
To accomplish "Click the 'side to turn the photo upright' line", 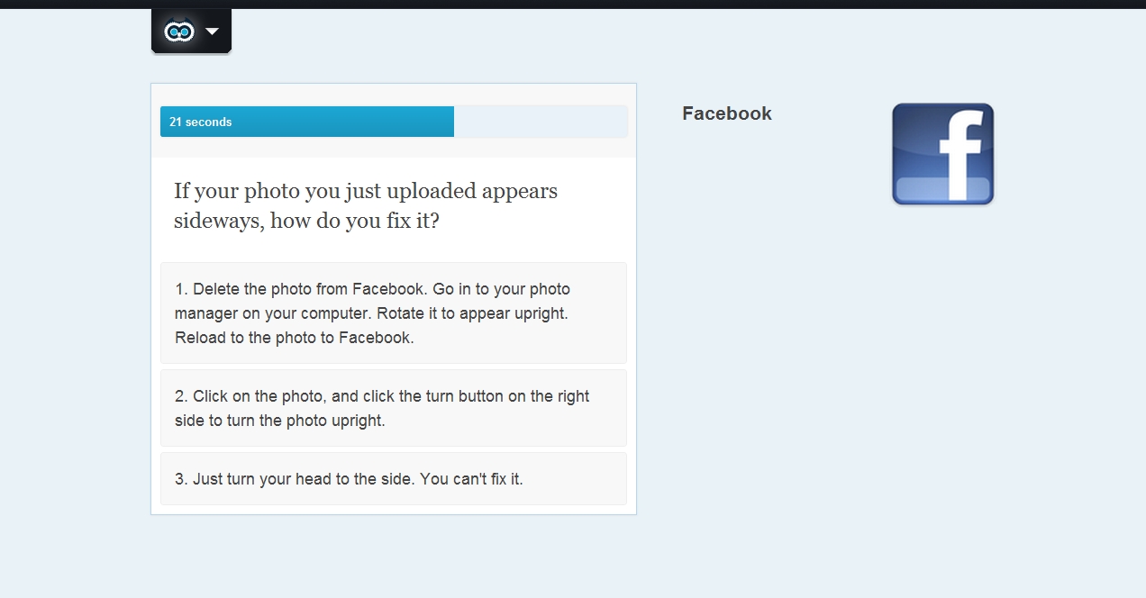I will click(x=280, y=421).
